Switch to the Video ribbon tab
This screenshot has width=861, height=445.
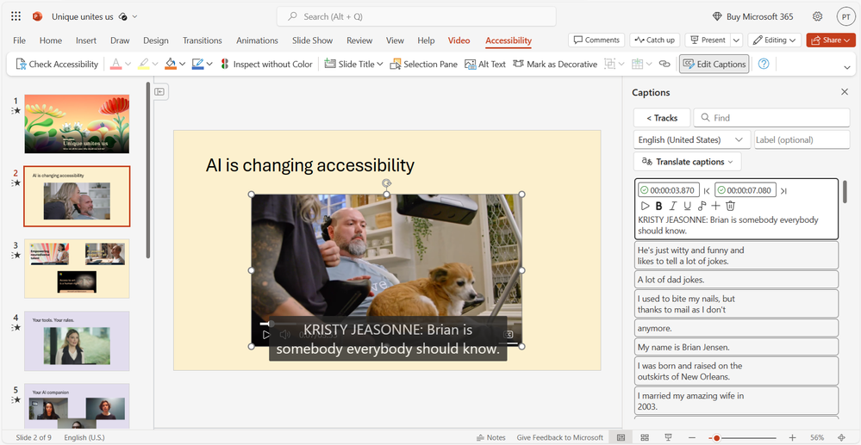(x=459, y=40)
